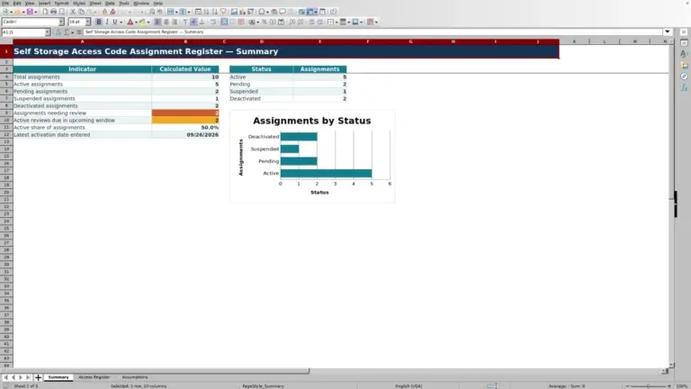This screenshot has height=389, width=691.
Task: Click the Sort Ascending icon
Action: [206, 12]
